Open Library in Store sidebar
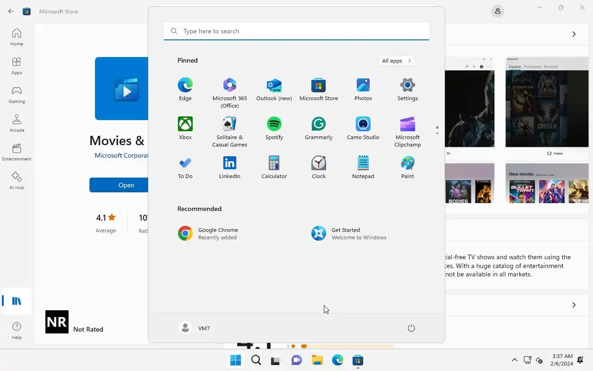The height and width of the screenshot is (371, 593). [x=17, y=301]
